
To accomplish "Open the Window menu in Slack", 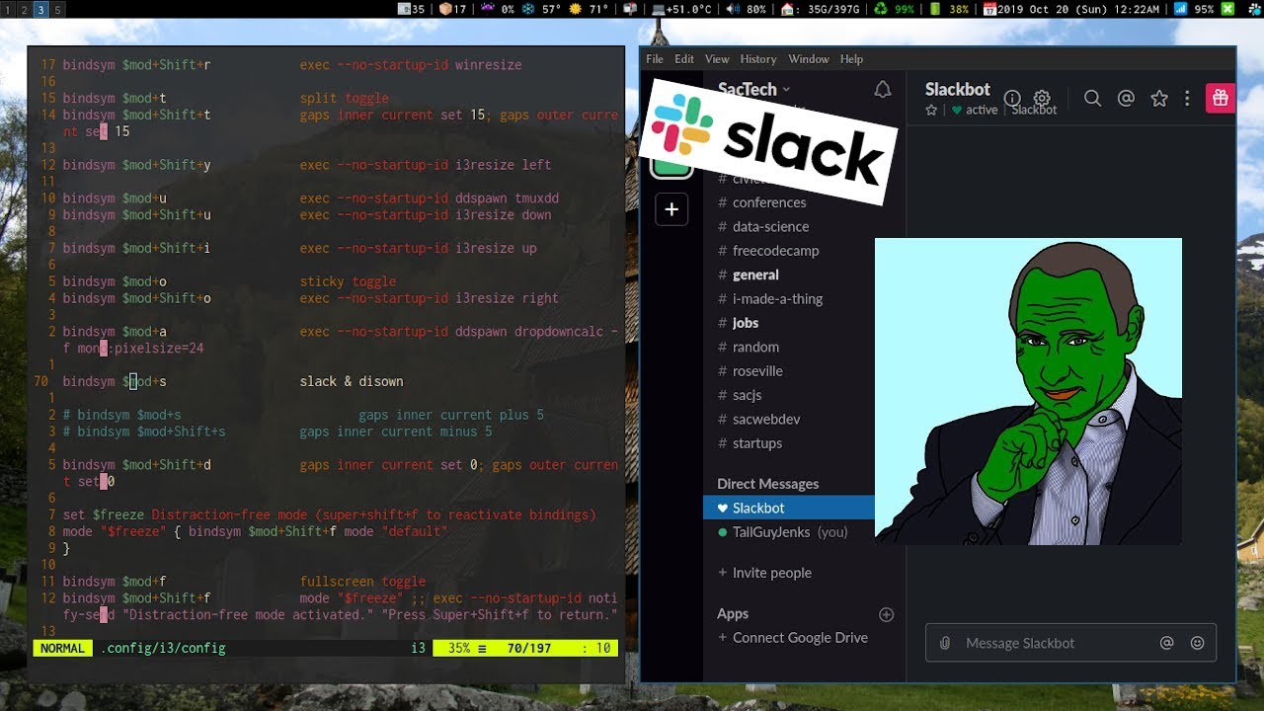I will point(809,59).
